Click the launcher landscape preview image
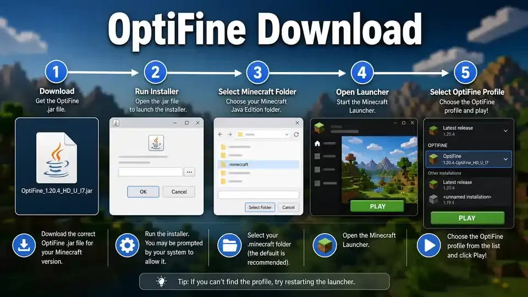The width and height of the screenshot is (528, 297). [x=380, y=169]
